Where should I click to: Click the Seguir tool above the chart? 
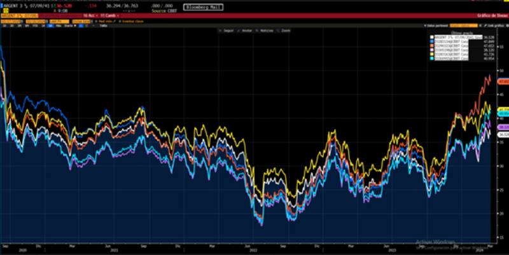[x=226, y=31]
